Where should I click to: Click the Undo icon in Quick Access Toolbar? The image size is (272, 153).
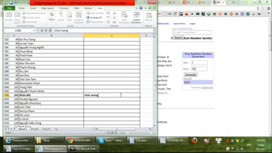pos(16,3)
